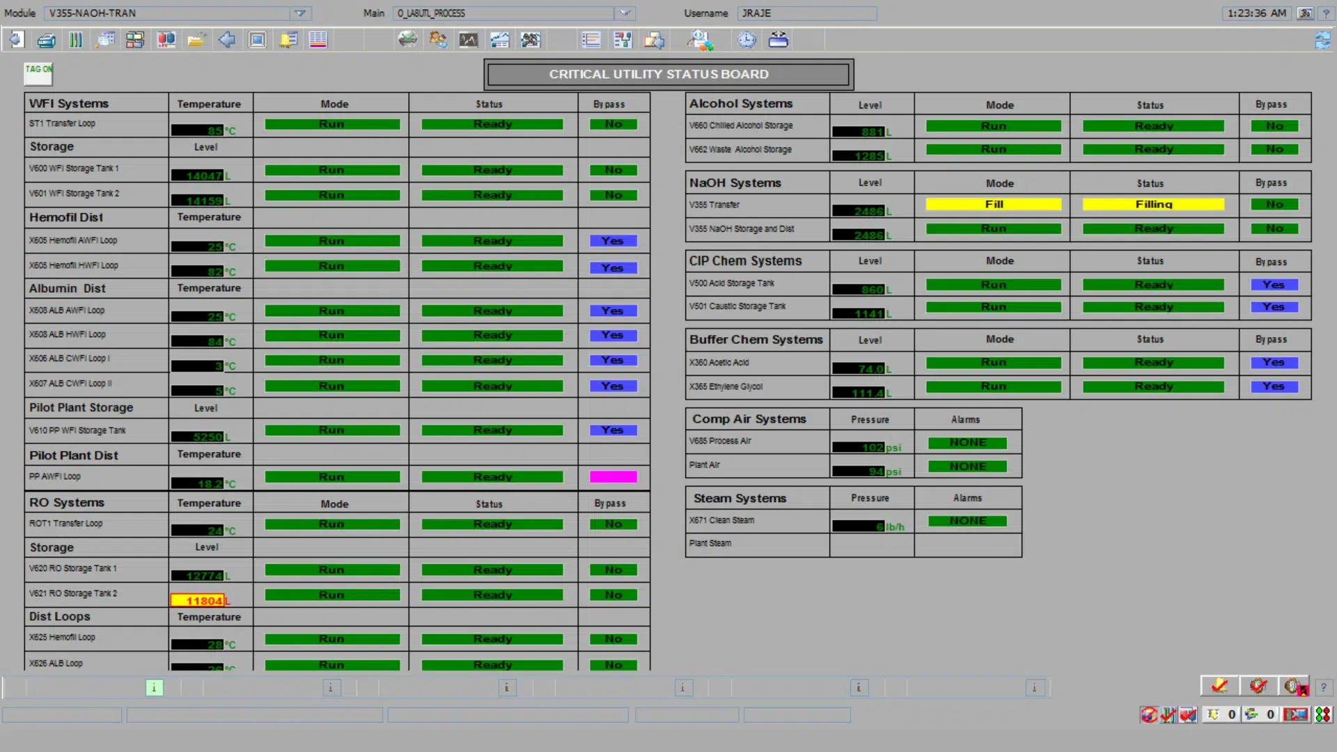Screen dimensions: 1337x752
Task: Click 'V355 NaOH Storage and Dist' label
Action: click(742, 228)
